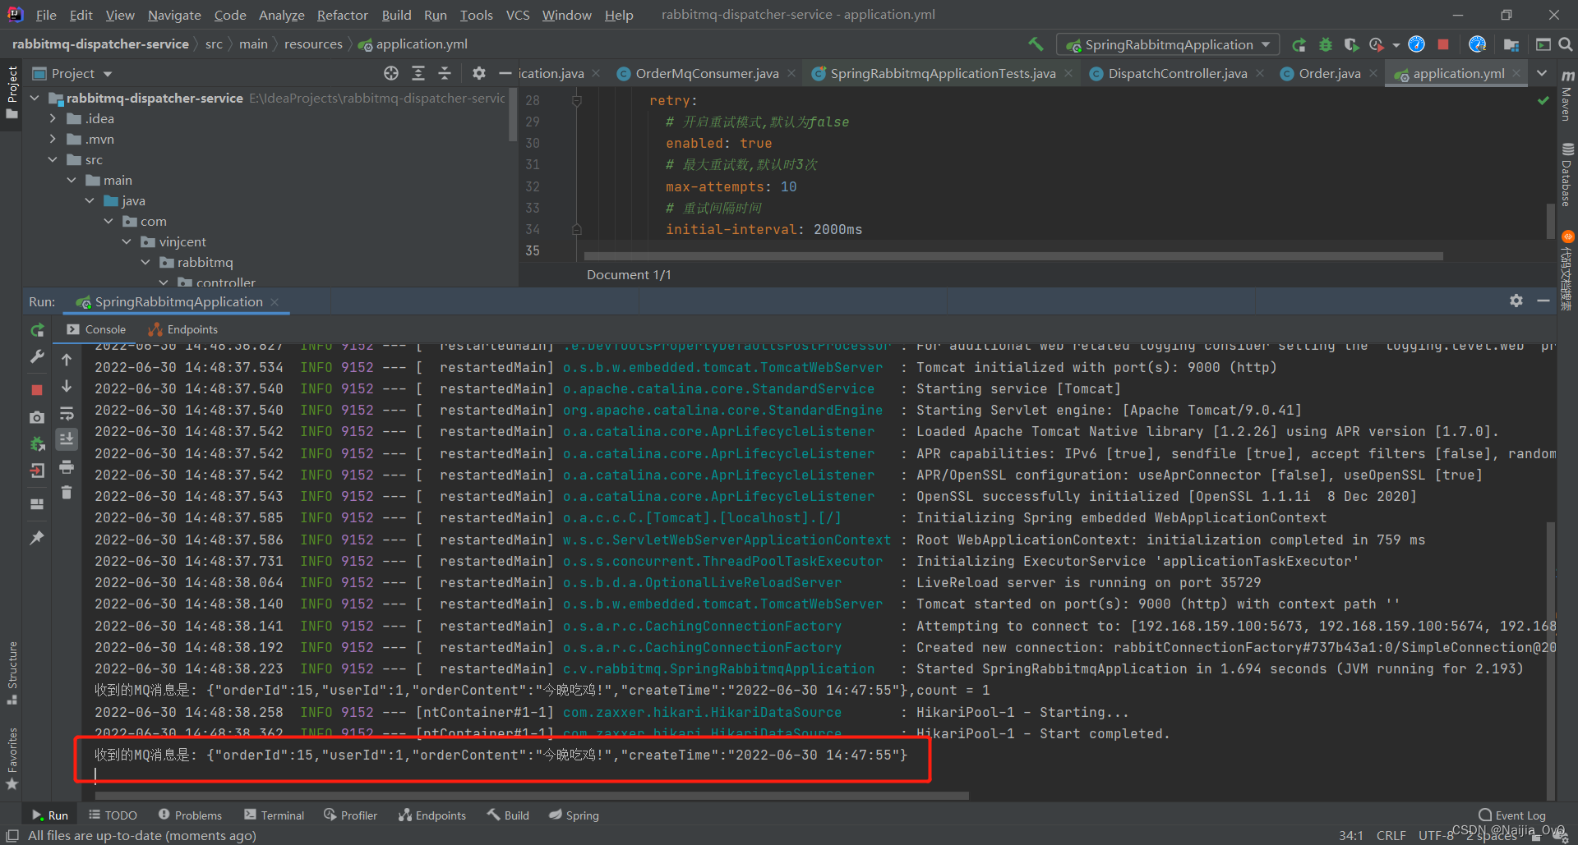Viewport: 1578px width, 845px height.
Task: Run with coverage using the shield icon
Action: point(1350,44)
